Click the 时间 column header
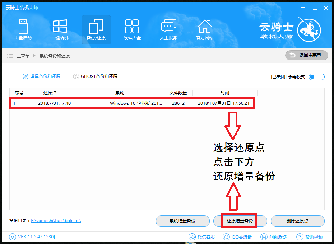This screenshot has width=334, height=244. tap(225, 93)
